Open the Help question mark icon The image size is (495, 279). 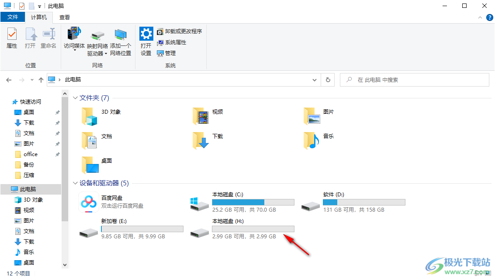pos(490,17)
